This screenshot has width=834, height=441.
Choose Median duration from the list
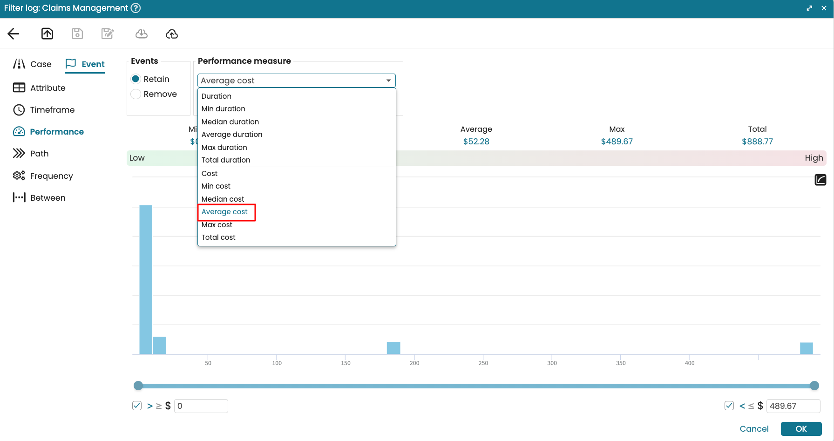[x=230, y=122]
